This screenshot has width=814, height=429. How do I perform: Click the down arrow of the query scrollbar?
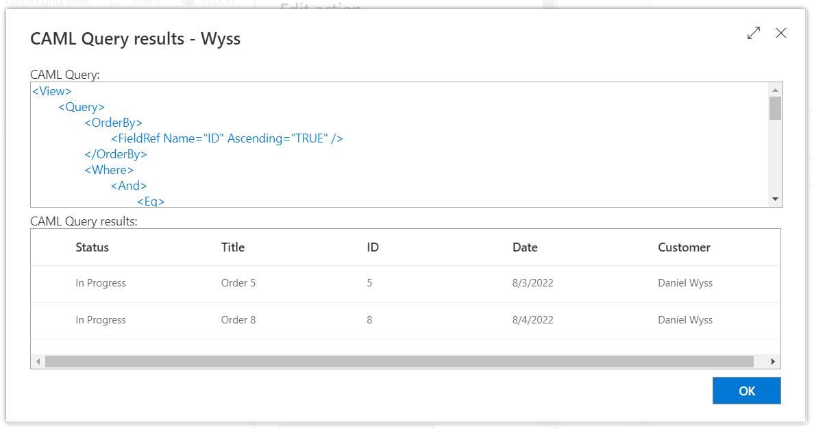pyautogui.click(x=775, y=199)
